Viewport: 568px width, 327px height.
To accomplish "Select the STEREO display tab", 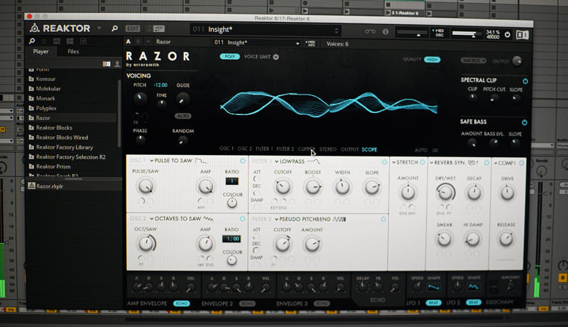I will pos(328,149).
